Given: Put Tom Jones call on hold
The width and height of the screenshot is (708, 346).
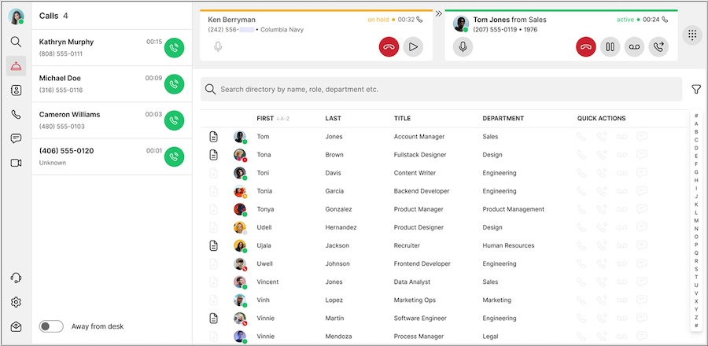Looking at the screenshot, I should click(610, 47).
